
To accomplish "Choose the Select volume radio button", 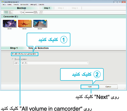I will point(13,59).
